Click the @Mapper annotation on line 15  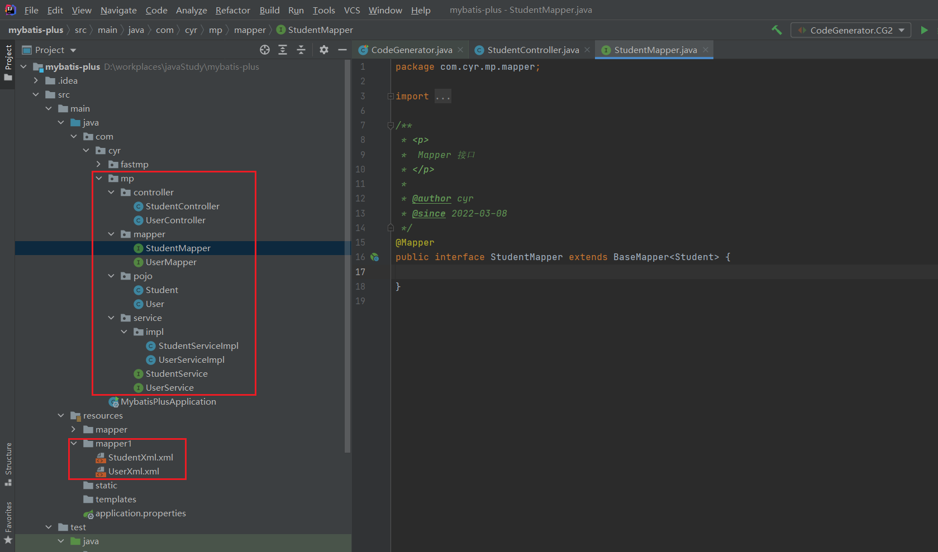click(415, 242)
